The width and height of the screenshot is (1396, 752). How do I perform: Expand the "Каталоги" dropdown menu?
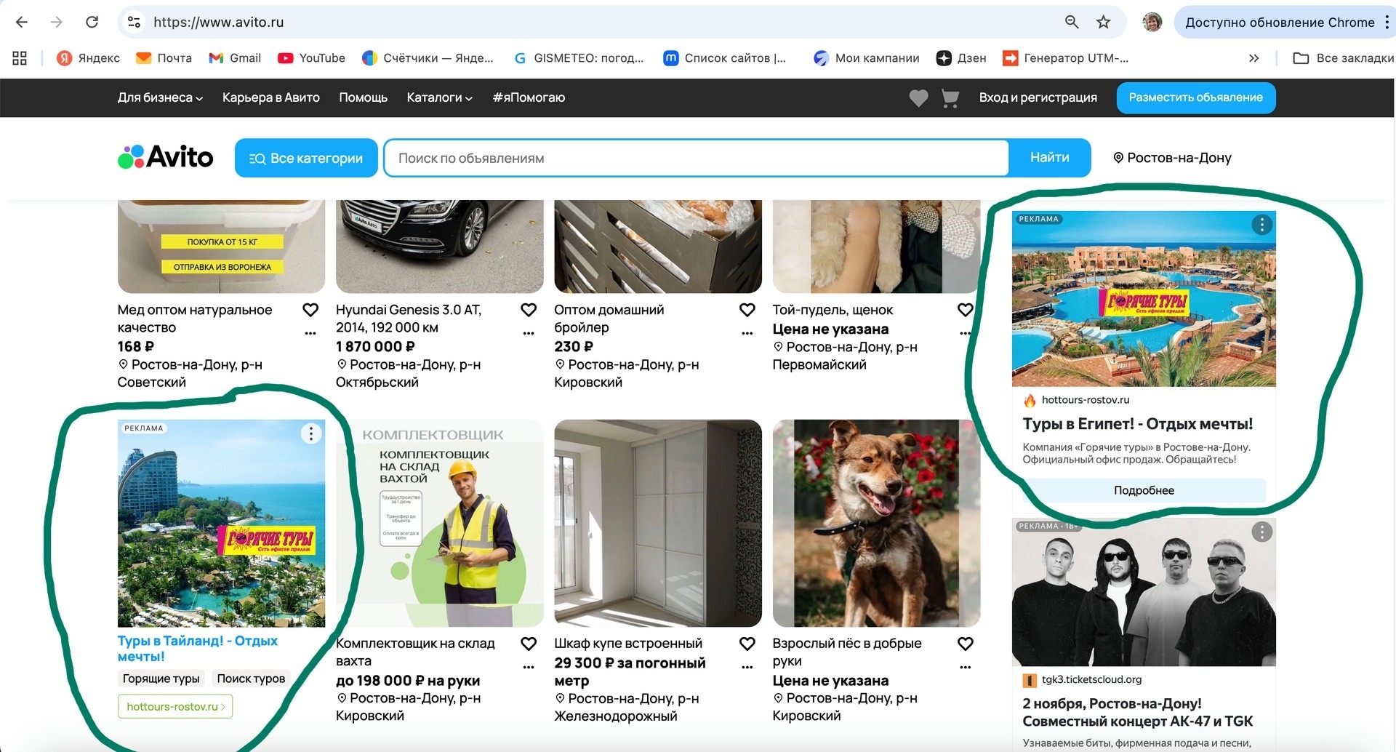(439, 97)
